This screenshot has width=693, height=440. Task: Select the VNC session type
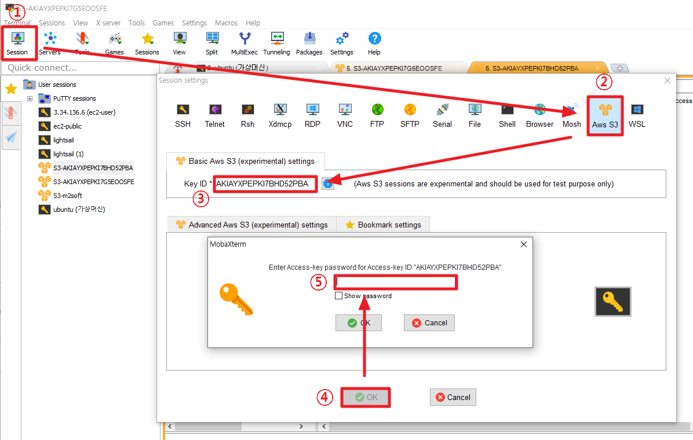345,116
